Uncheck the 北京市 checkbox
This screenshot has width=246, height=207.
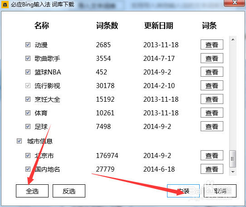coord(28,156)
